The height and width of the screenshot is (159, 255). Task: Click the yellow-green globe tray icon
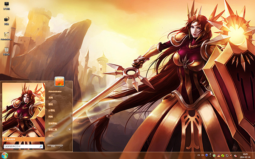tap(223, 156)
